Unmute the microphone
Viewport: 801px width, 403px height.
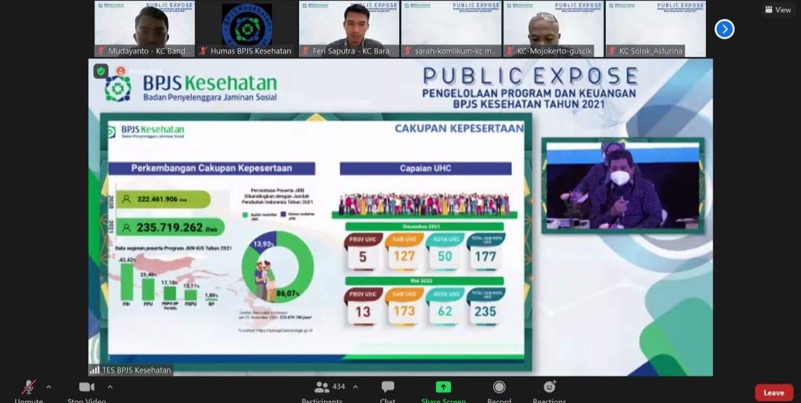tap(29, 390)
